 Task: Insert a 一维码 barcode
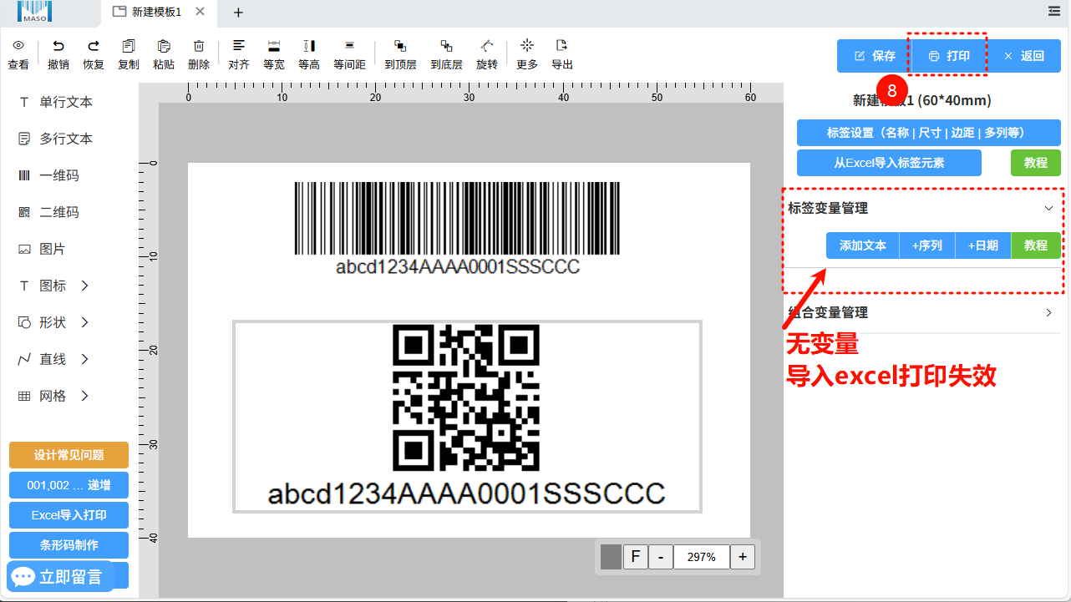[50, 175]
